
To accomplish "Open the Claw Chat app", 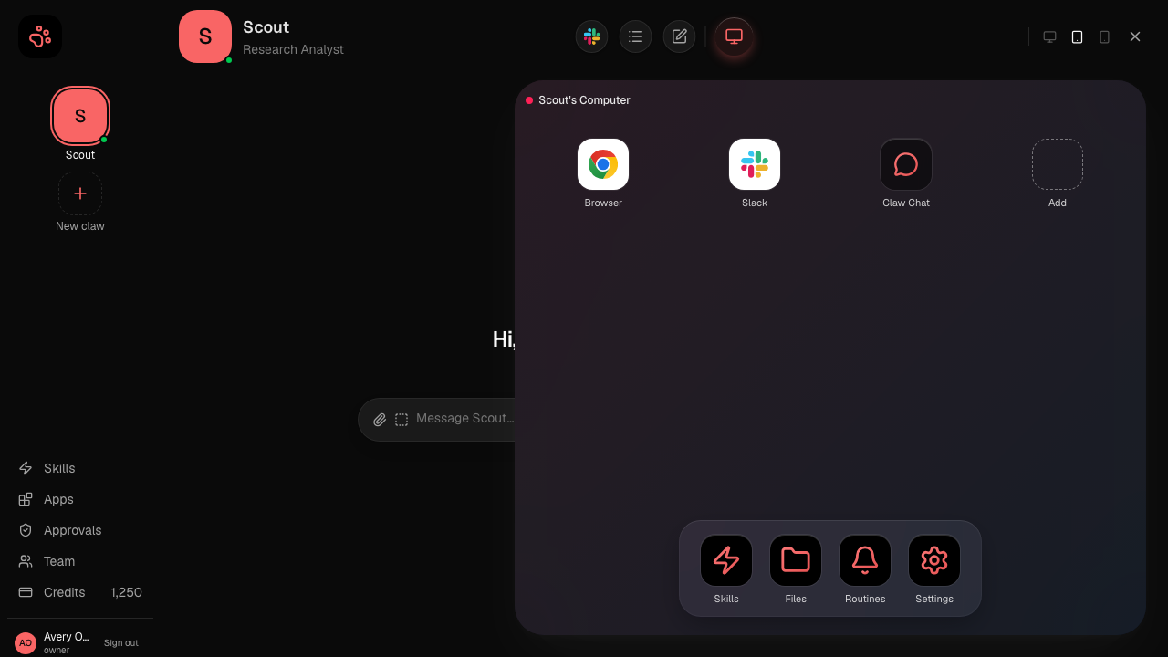I will click(906, 164).
